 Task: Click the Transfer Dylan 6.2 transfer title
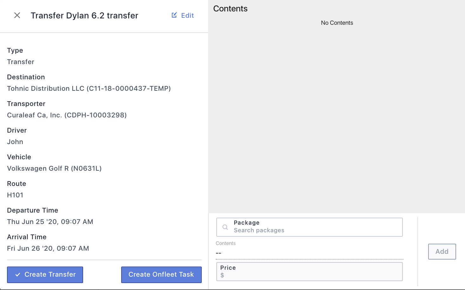point(84,16)
